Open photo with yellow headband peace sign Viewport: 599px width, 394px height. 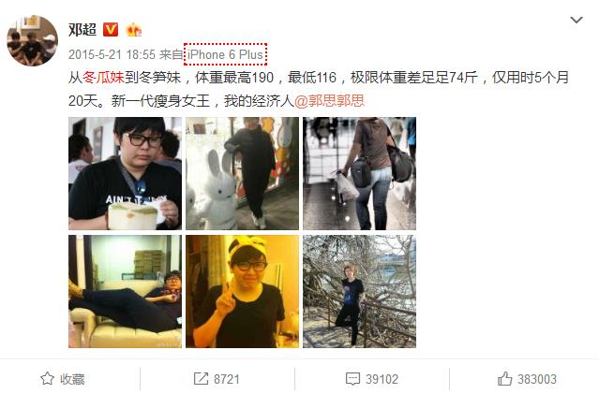click(242, 291)
